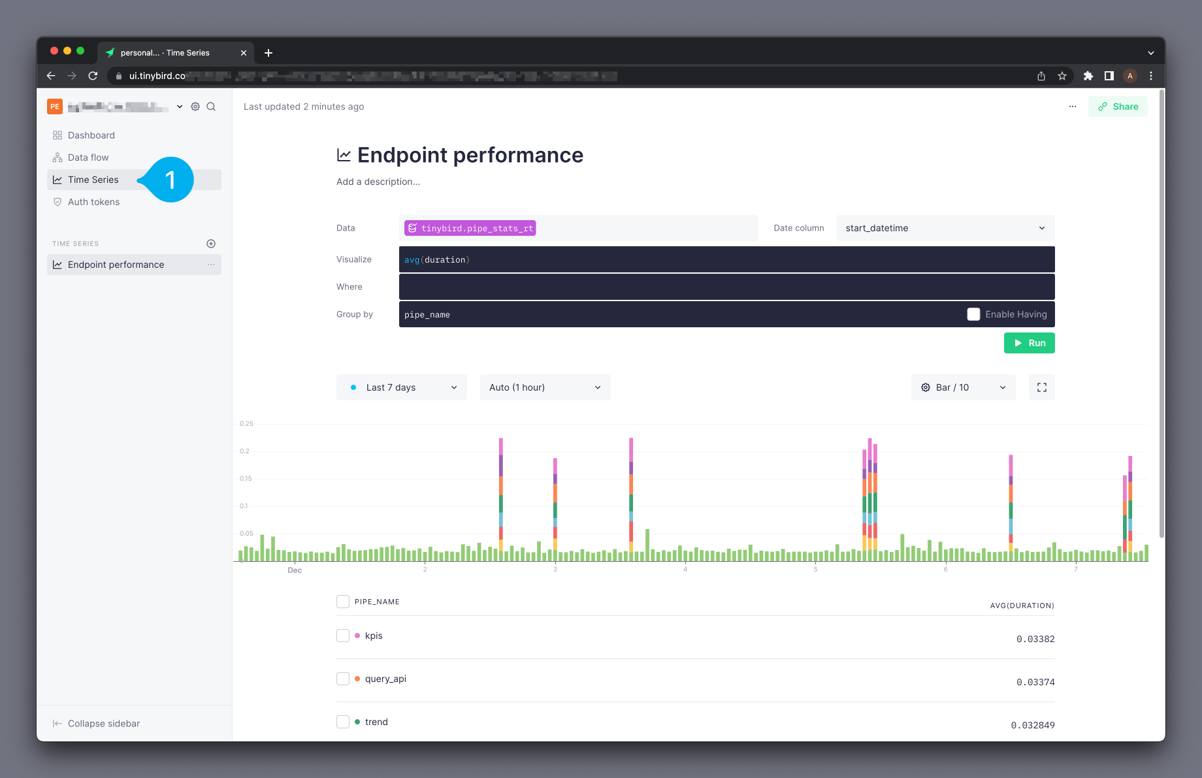Select Endpoint performance time series item
This screenshot has height=778, width=1202.
tap(134, 265)
